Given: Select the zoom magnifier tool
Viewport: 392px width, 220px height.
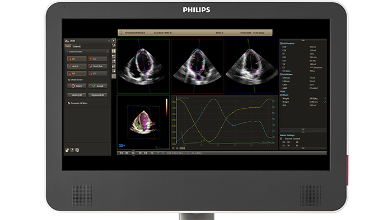Looking at the screenshot, I should (x=114, y=46).
